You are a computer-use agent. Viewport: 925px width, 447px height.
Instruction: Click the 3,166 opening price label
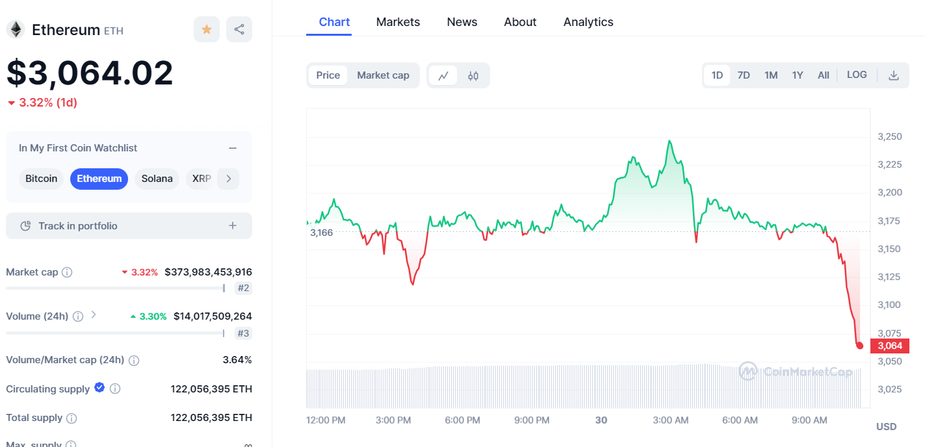point(321,233)
